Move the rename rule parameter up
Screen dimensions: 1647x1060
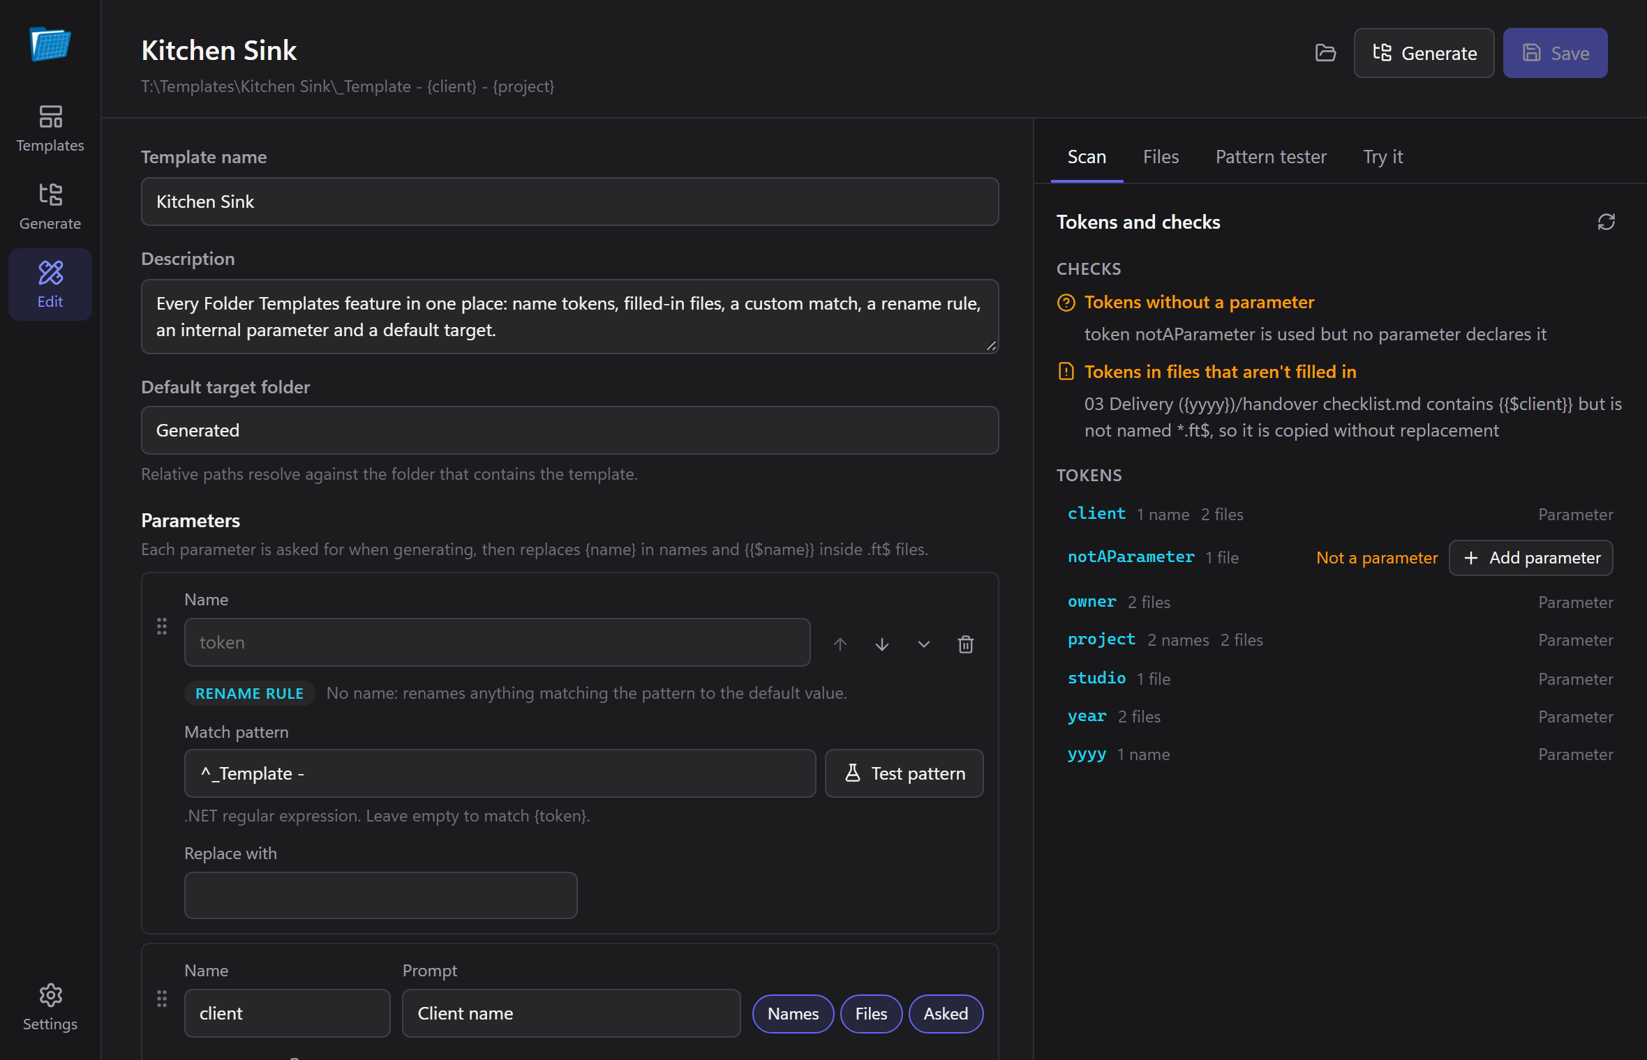(x=840, y=644)
